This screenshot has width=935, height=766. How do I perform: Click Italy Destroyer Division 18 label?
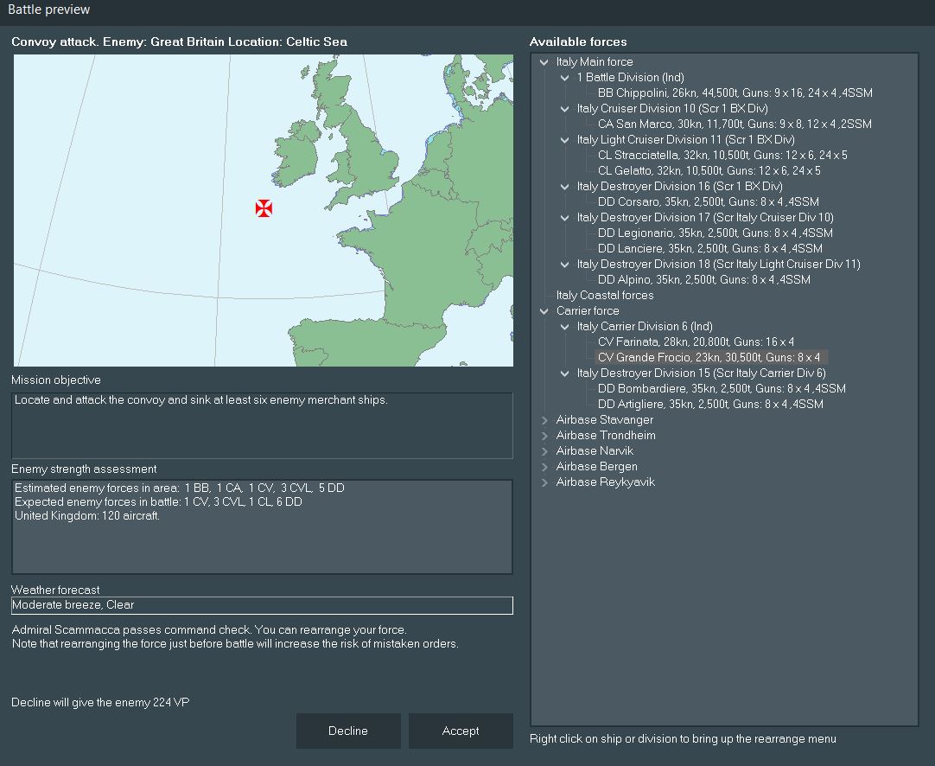tap(719, 265)
